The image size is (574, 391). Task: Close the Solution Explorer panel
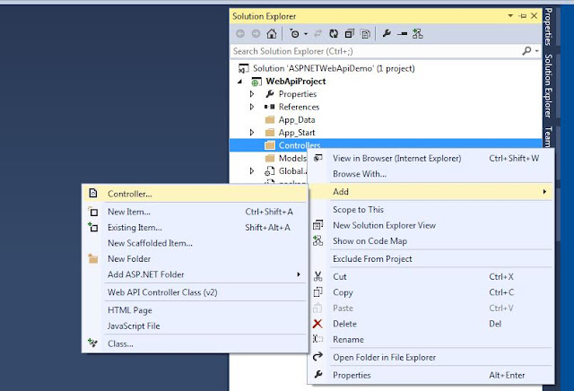(535, 16)
